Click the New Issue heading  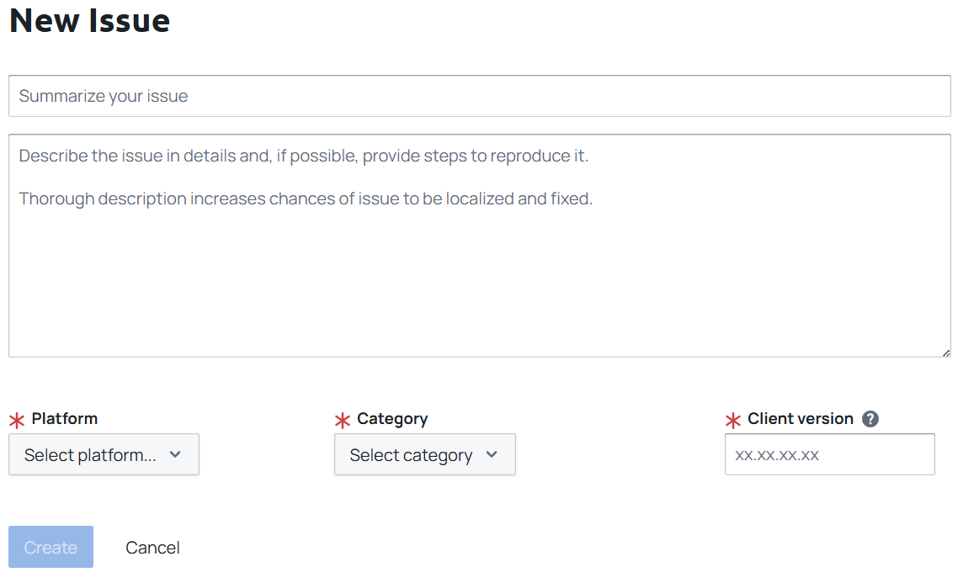click(90, 21)
